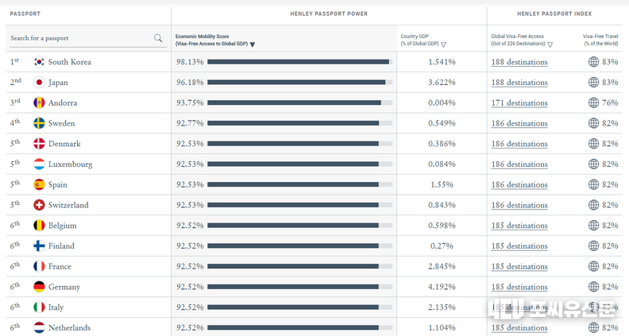Screen dimensions: 629x336
Task: Click South Korea's 98.13% mobility score bar
Action: (299, 62)
